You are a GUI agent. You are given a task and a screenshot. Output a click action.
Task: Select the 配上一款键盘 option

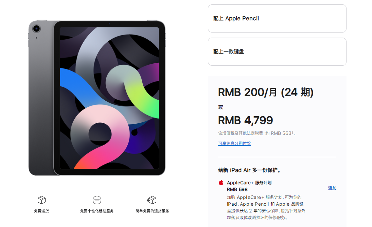[x=277, y=51]
